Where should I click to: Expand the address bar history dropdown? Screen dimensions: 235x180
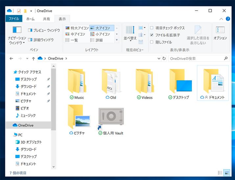pyautogui.click(x=159, y=59)
